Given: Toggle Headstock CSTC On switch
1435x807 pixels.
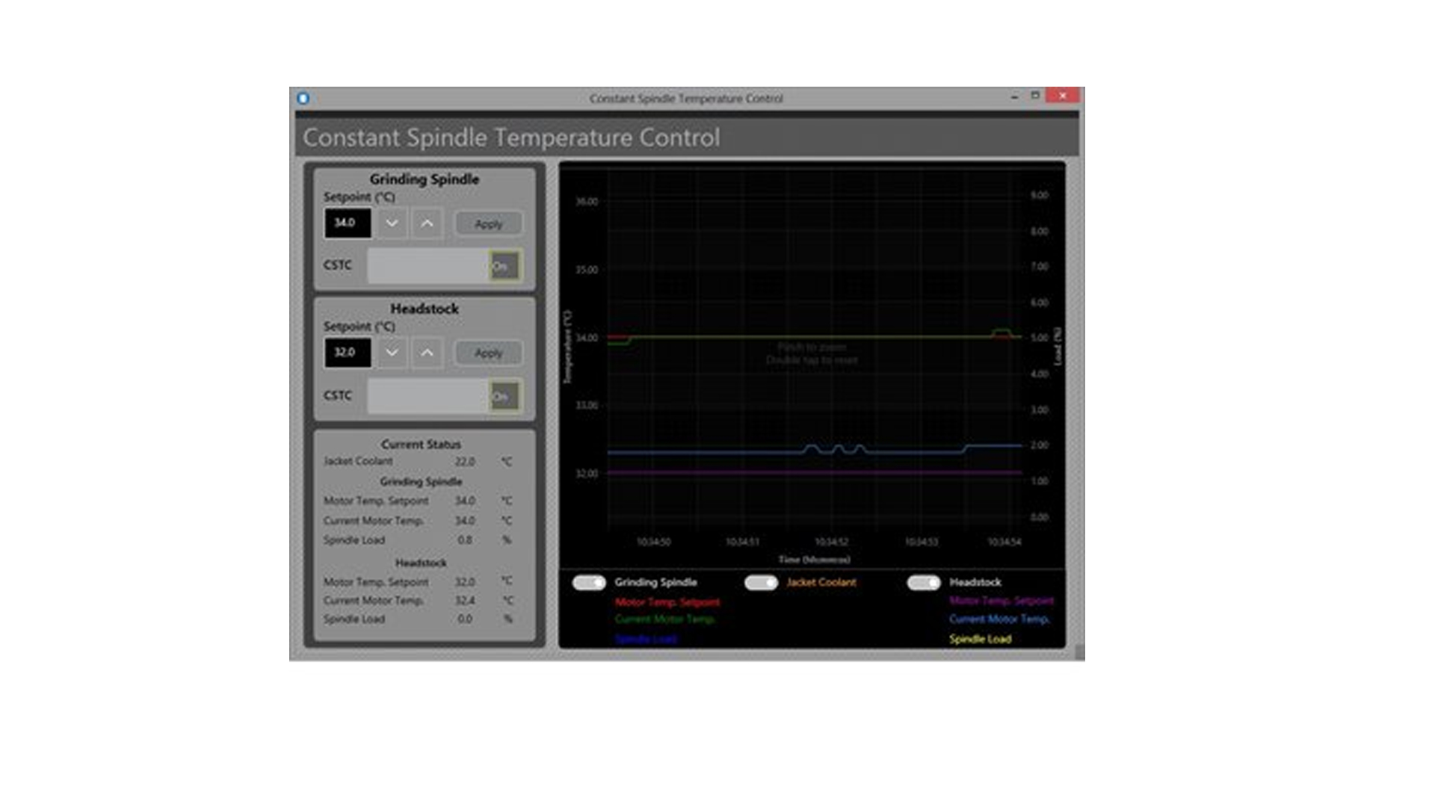Looking at the screenshot, I should 504,396.
